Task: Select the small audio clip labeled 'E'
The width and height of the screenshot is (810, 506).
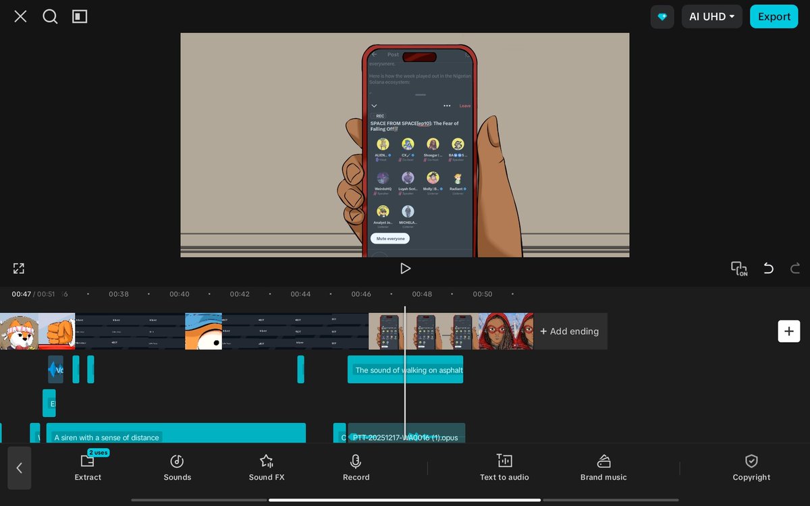Action: pos(49,403)
